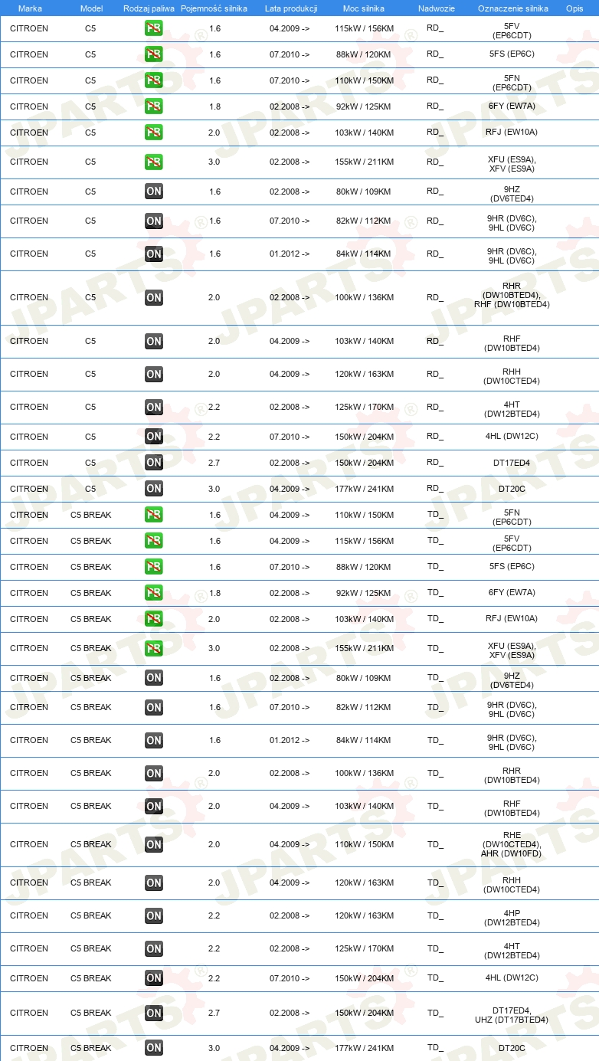Click the RFJ (EW10A) code in C5 BREAK row
Screen dimensions: 599x1061
pyautogui.click(x=512, y=619)
